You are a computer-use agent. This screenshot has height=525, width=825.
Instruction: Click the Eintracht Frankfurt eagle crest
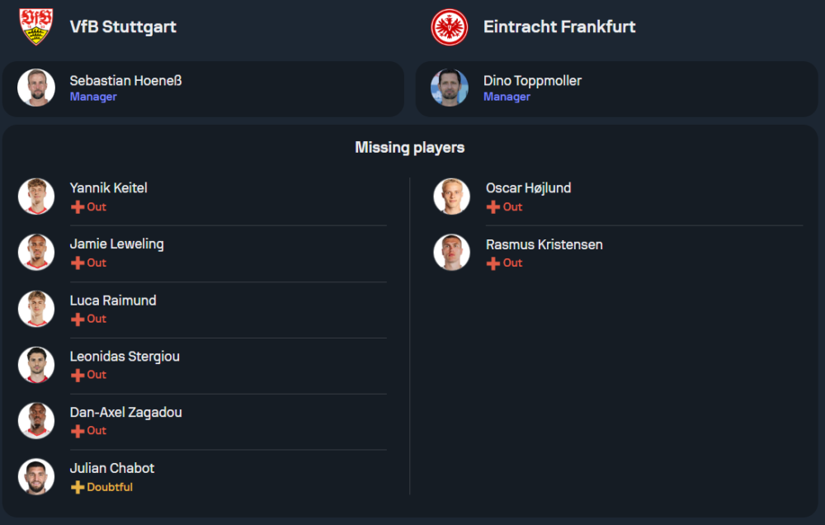coord(449,27)
